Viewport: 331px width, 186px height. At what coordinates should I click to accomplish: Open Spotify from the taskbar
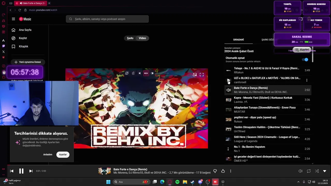pos(177,182)
